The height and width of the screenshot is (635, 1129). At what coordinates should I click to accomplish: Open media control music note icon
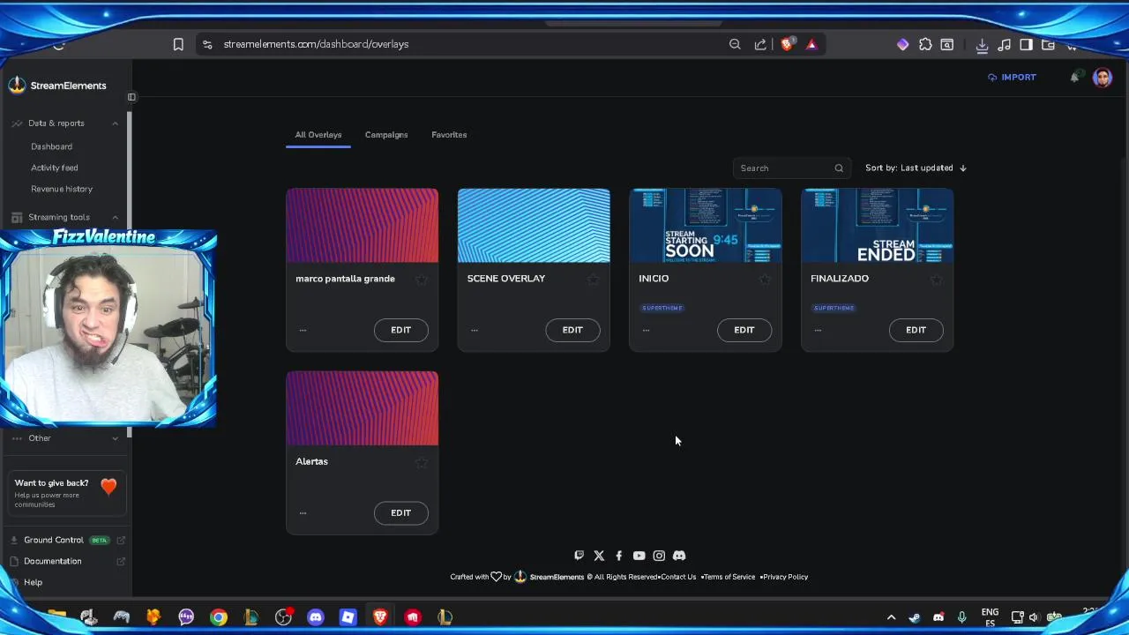pos(1004,44)
